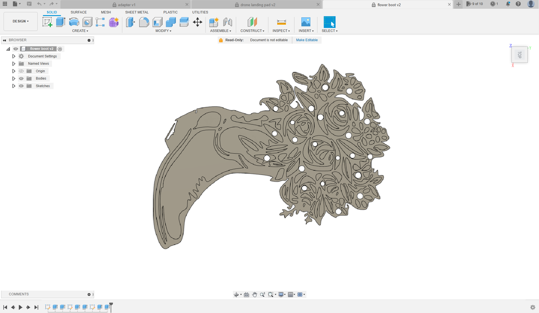Open the 9 of 10 documents indicator
Screen dimensions: 539x313
tap(475, 4)
